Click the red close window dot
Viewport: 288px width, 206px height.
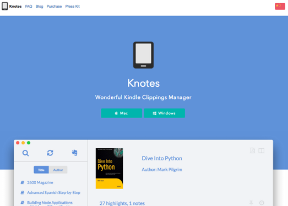tap(18, 143)
